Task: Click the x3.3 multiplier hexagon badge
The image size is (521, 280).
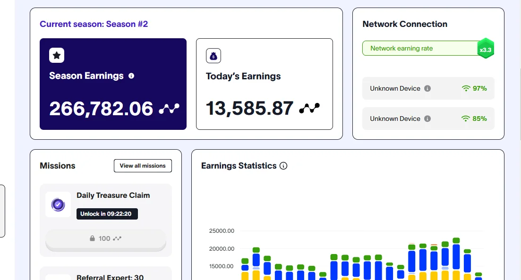Action: coord(486,49)
